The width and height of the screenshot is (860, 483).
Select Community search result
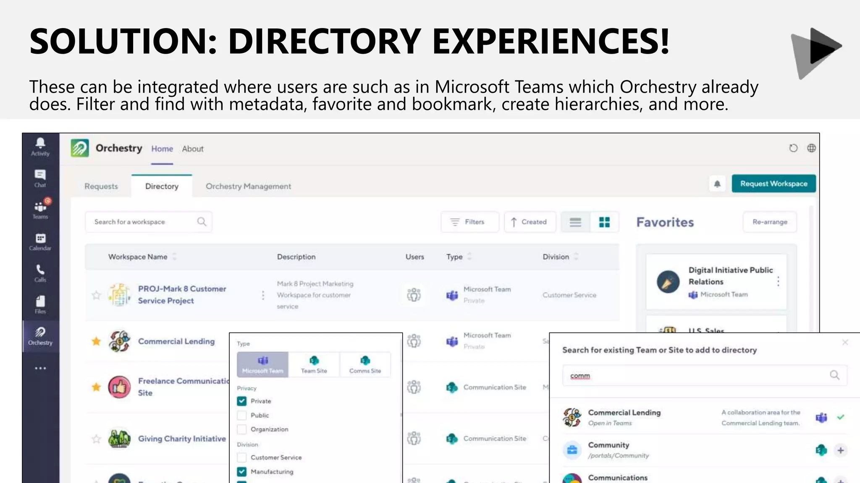[x=704, y=450]
